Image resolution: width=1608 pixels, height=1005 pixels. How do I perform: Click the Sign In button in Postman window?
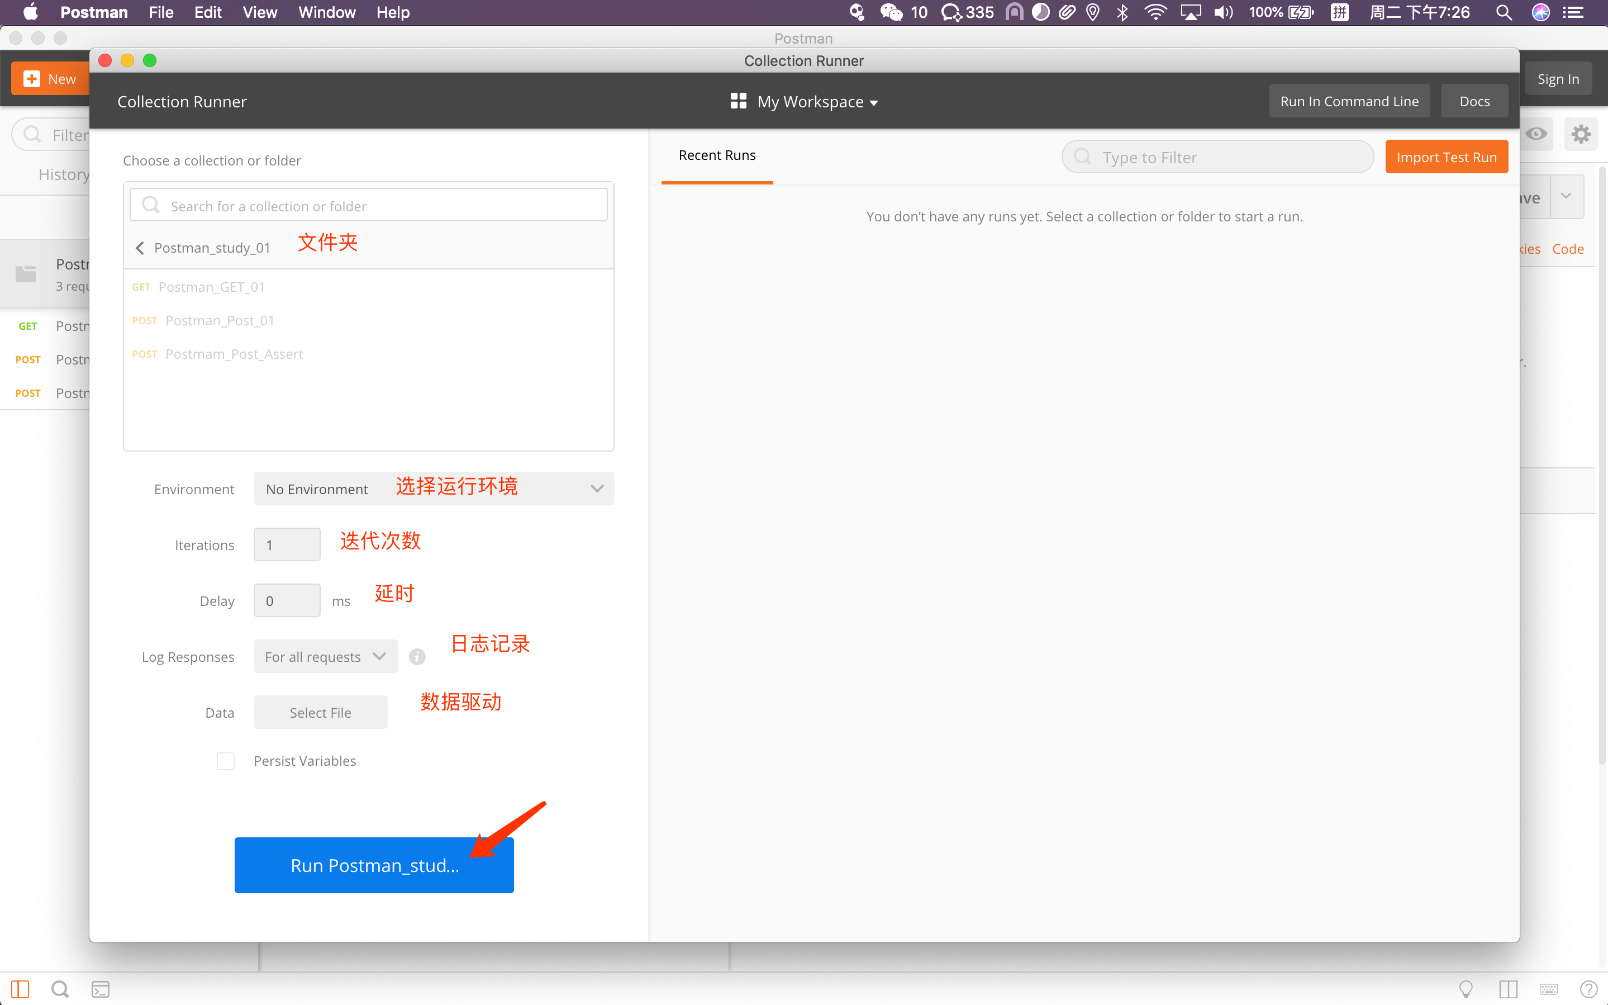[1558, 78]
